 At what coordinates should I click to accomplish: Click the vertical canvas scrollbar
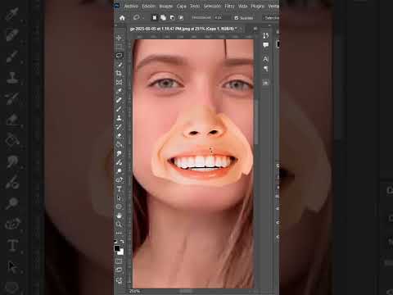pyautogui.click(x=256, y=121)
